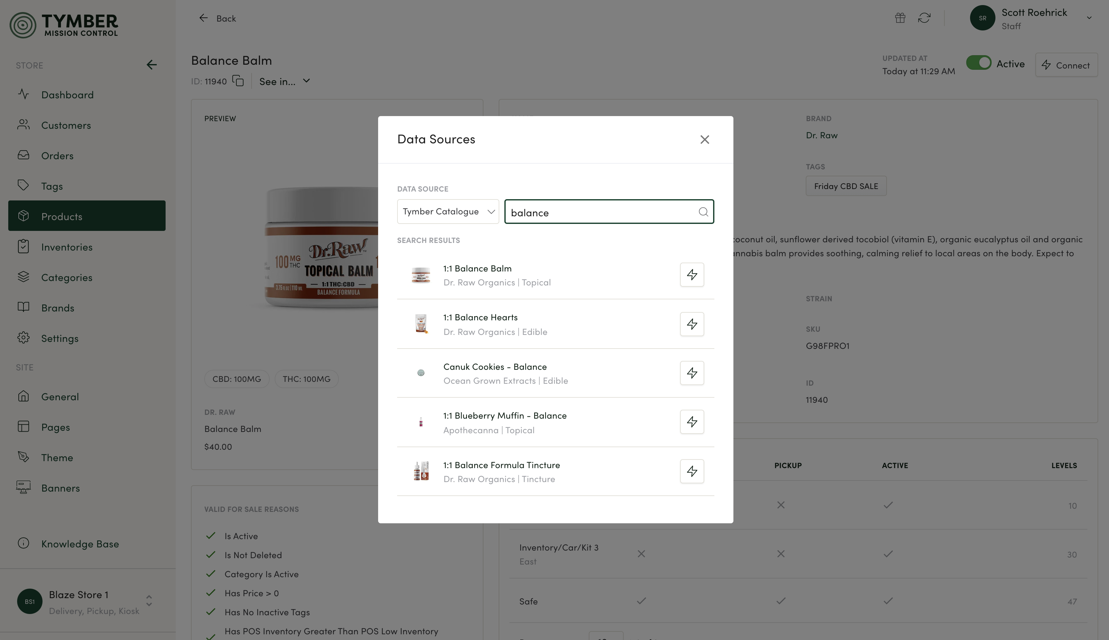Connect the 1:1 Blueberry Muffin - Balance result
1109x640 pixels.
tap(692, 422)
